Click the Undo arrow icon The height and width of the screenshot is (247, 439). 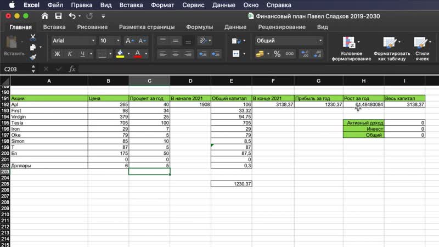72,16
